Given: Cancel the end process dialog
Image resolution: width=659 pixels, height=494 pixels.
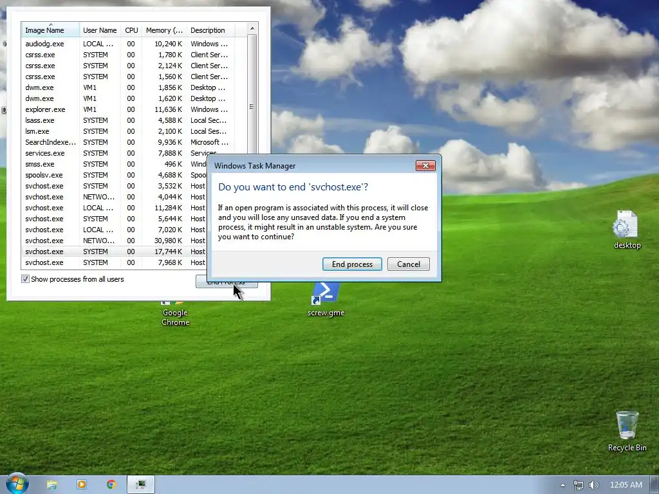Looking at the screenshot, I should [x=409, y=264].
